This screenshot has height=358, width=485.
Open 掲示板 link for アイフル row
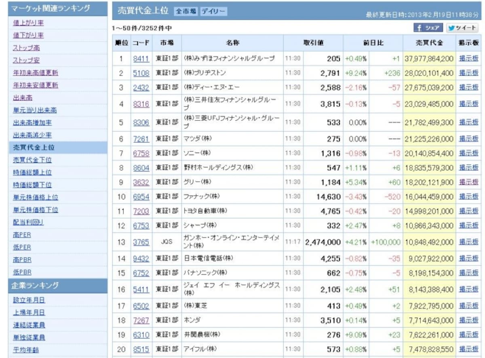469,349
